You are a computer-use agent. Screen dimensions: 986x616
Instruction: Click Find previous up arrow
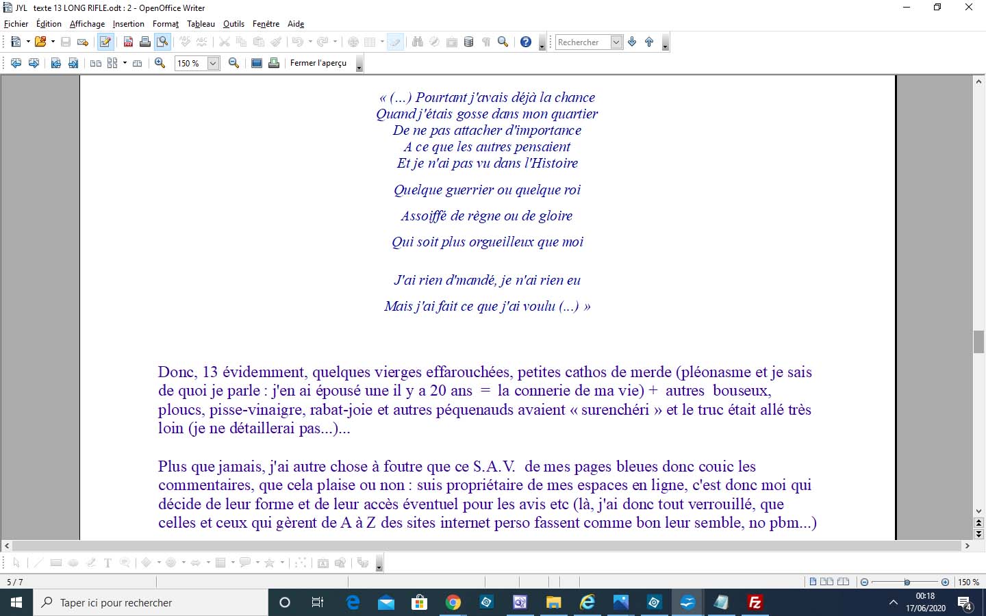coord(649,42)
